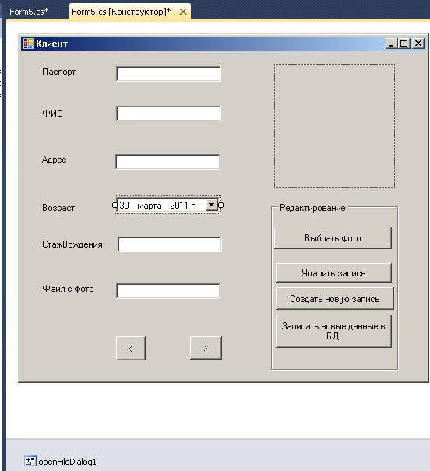Click the Выбрать фото button
The width and height of the screenshot is (430, 471).
[x=333, y=238]
